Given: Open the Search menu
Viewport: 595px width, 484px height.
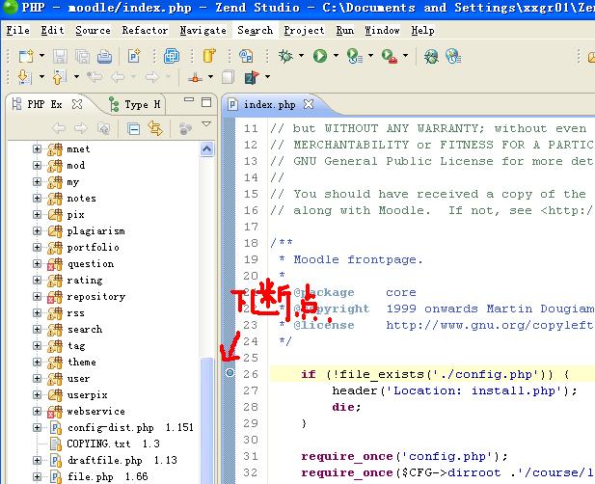Looking at the screenshot, I should point(255,30).
